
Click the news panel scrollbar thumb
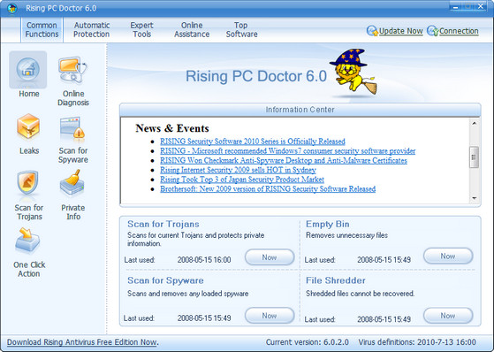point(475,157)
